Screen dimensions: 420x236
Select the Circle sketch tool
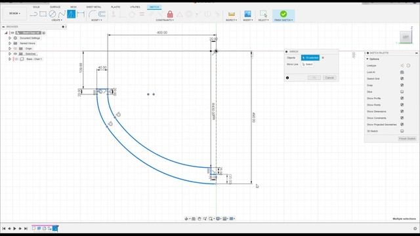click(x=52, y=14)
